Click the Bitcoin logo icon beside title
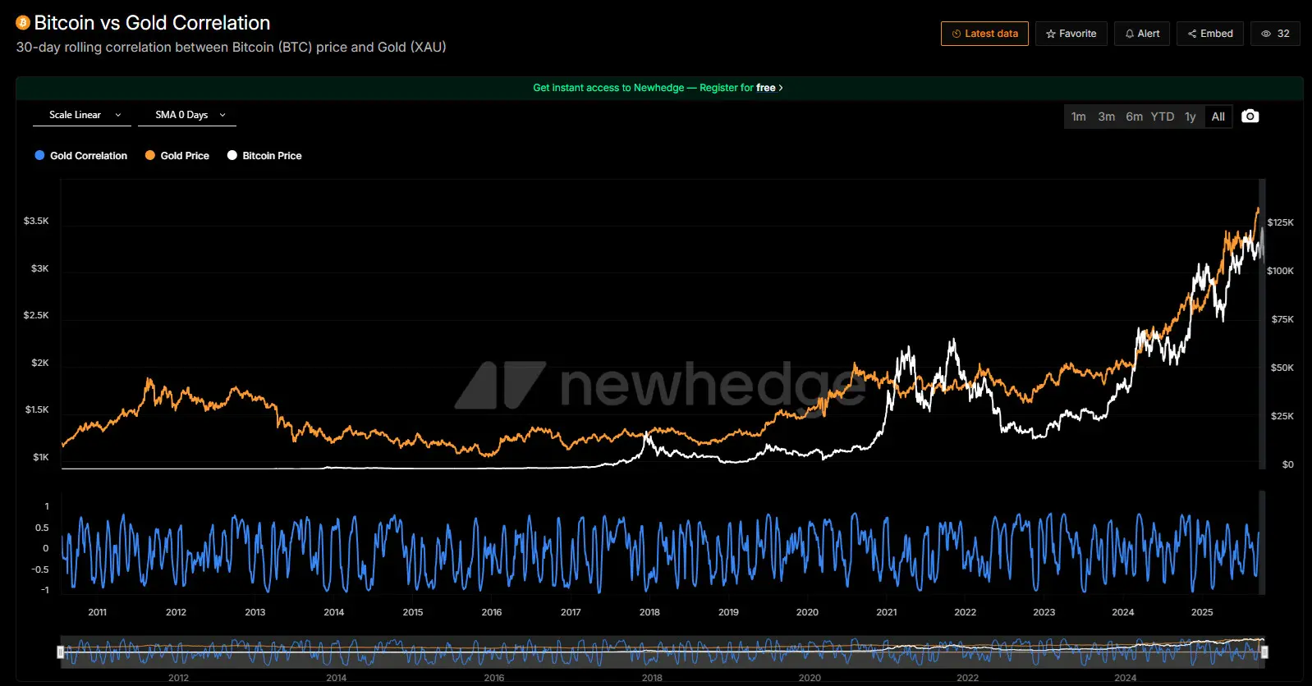 [23, 23]
